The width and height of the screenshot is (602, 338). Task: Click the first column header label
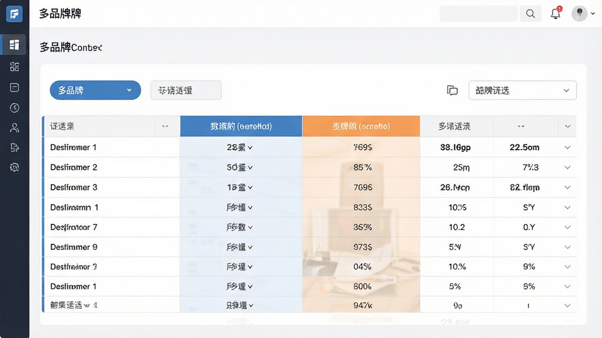pos(62,126)
